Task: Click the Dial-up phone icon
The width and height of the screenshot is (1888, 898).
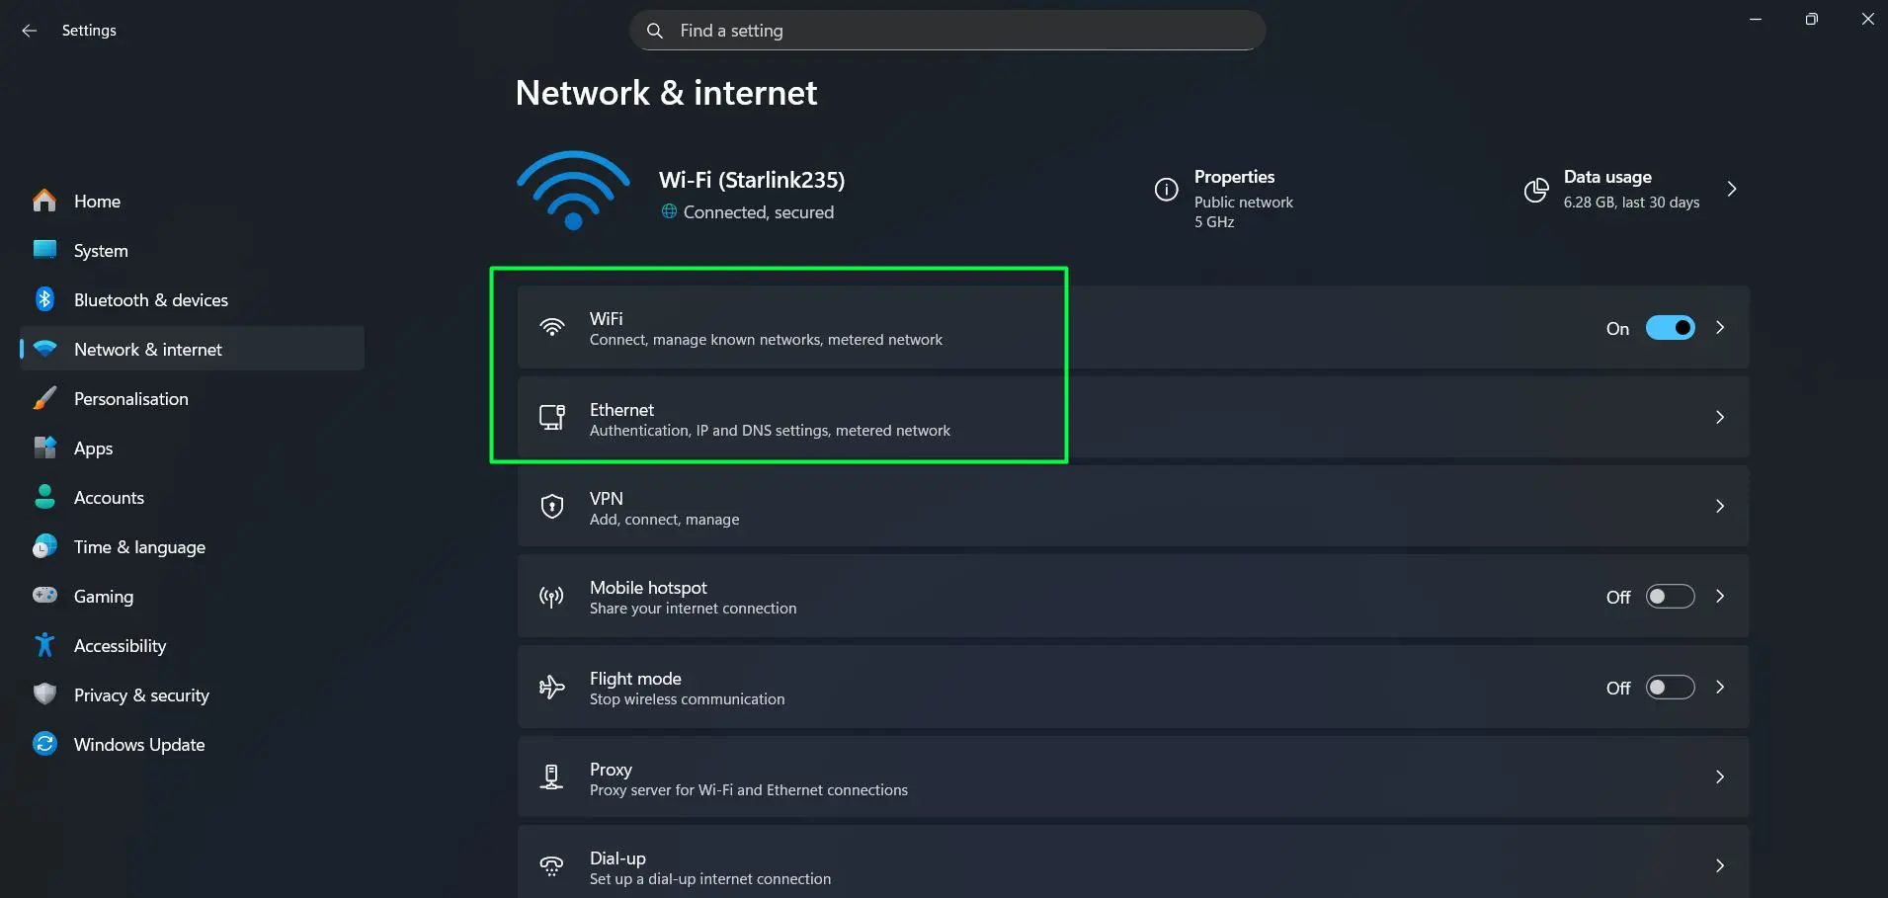Action: (x=552, y=866)
